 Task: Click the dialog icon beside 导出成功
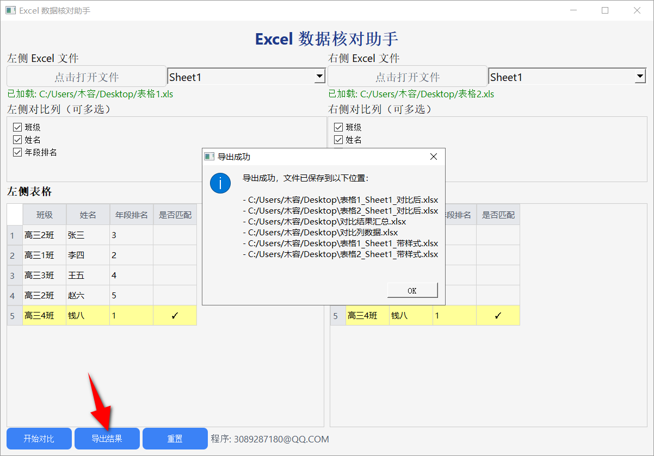tap(209, 157)
